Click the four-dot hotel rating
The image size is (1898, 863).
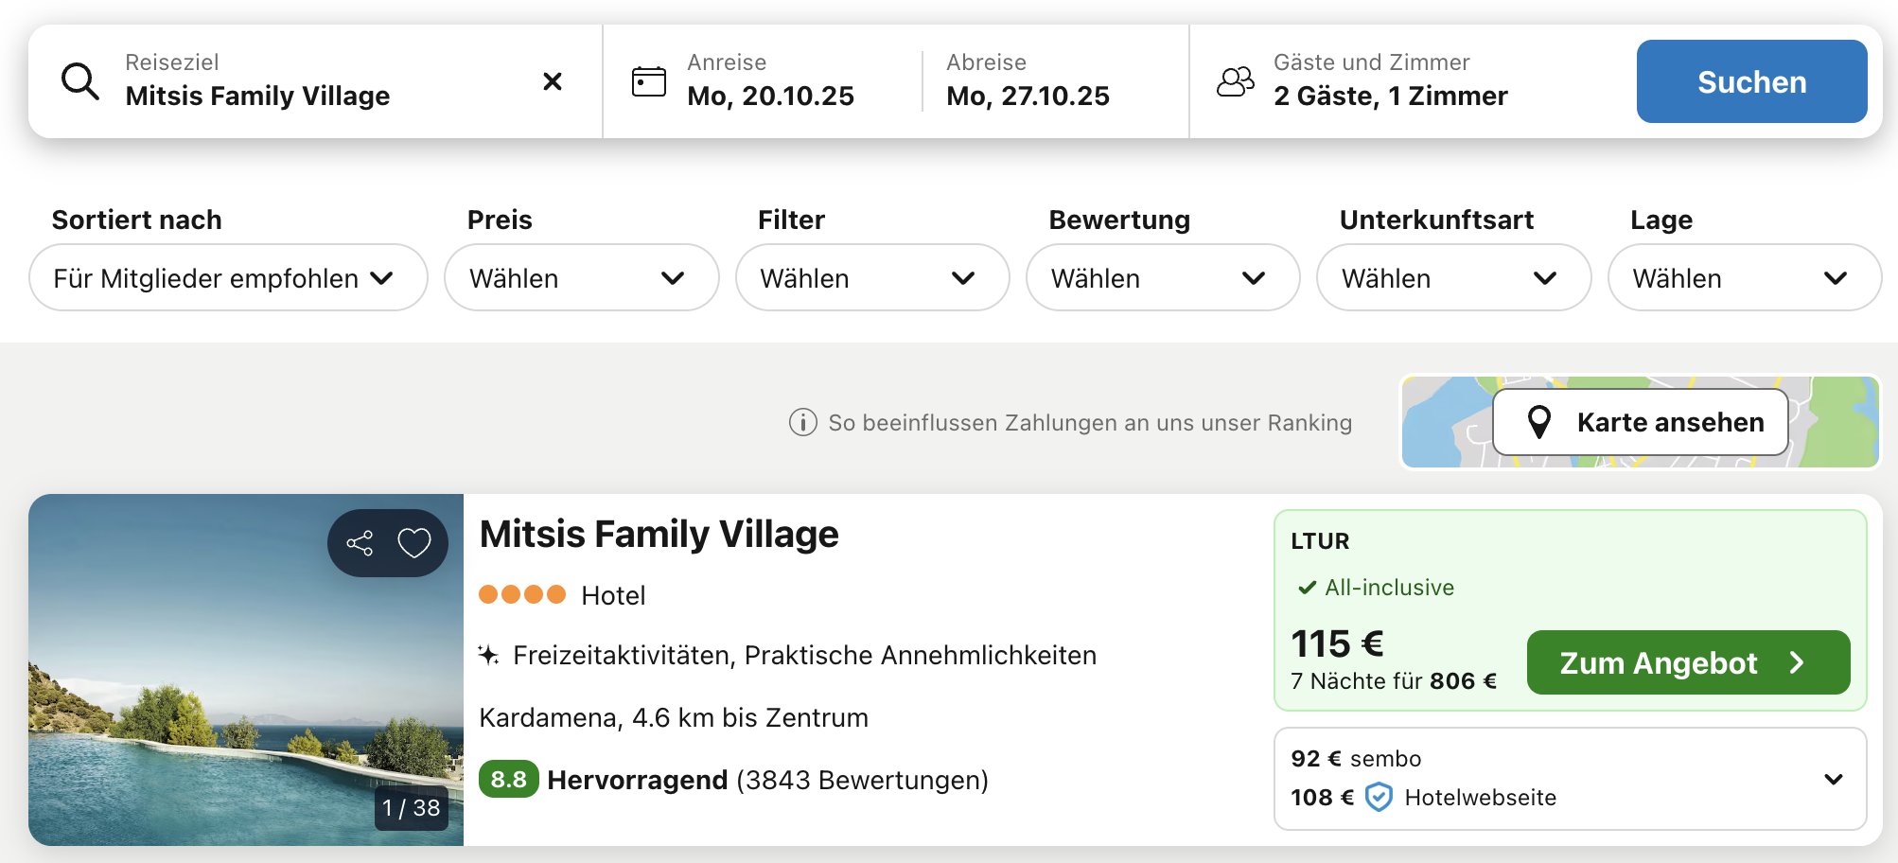point(522,594)
